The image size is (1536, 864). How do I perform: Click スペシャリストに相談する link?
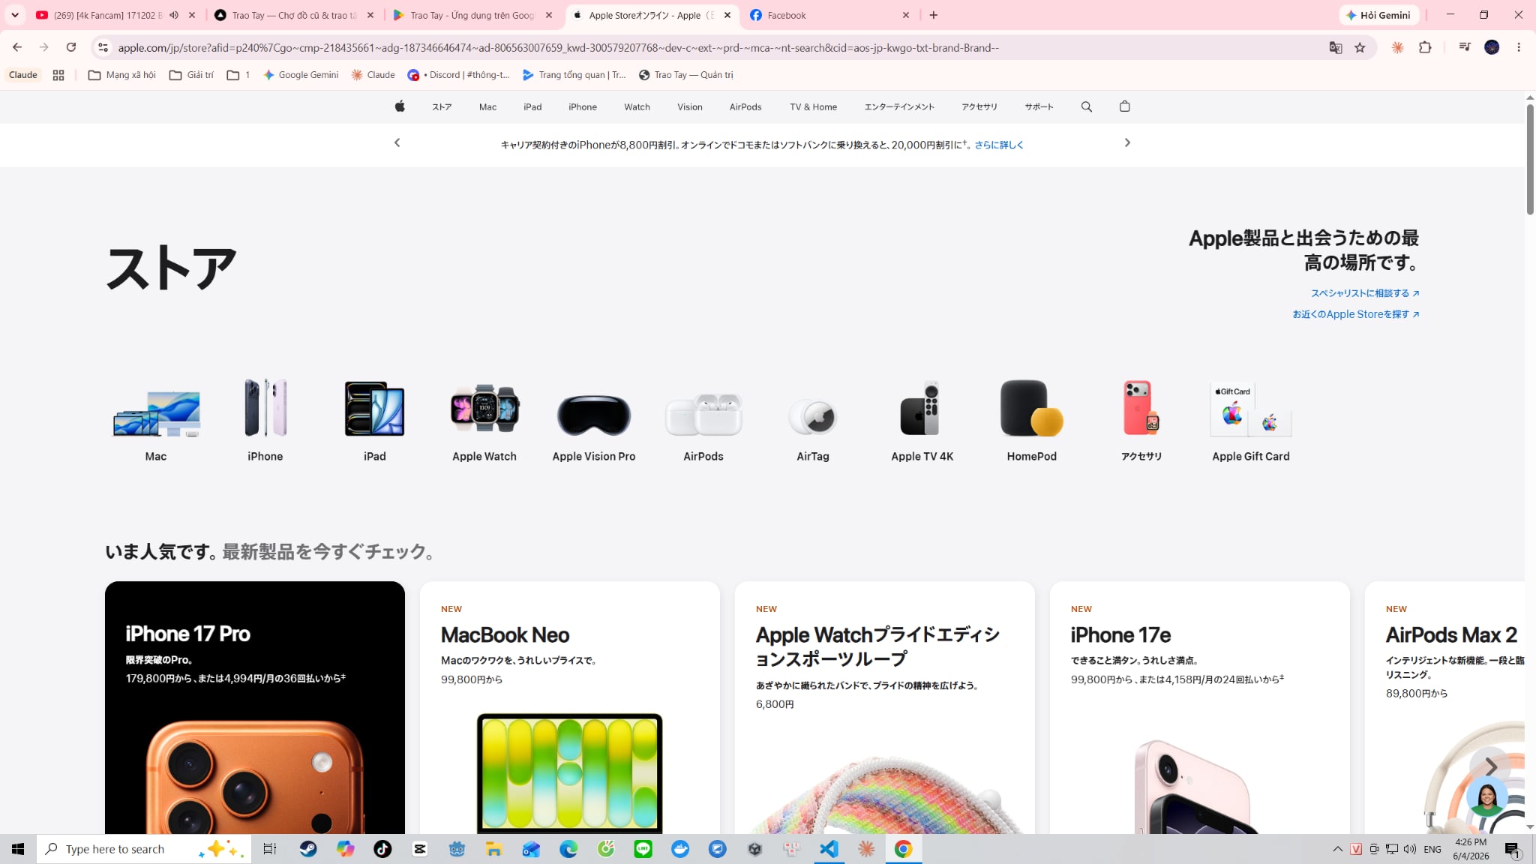(1364, 293)
